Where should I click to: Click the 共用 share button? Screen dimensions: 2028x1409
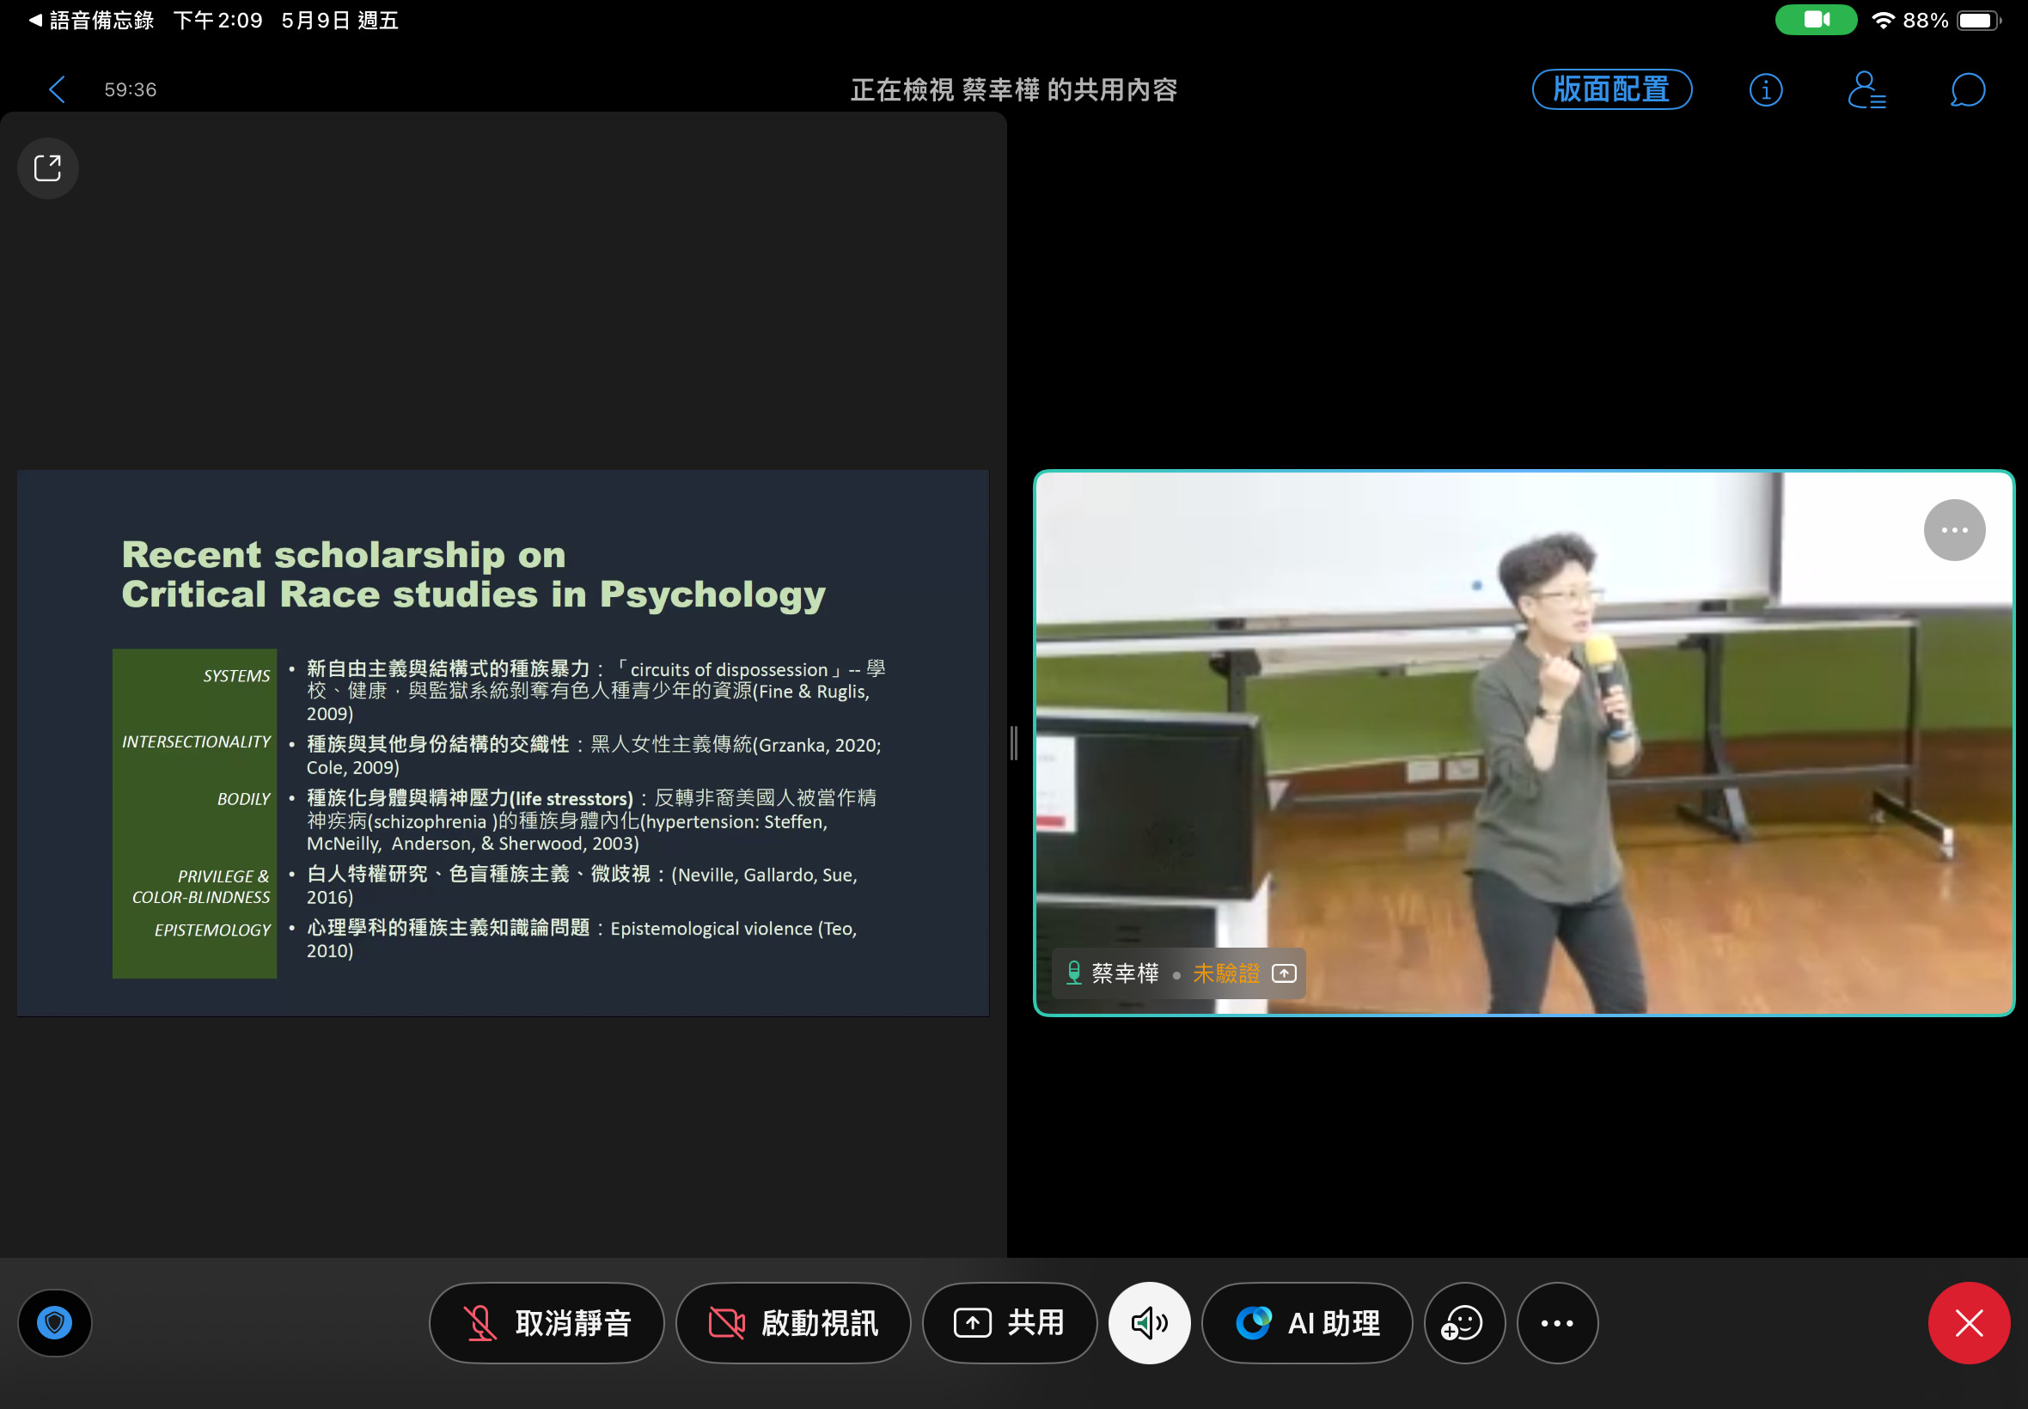point(1009,1322)
